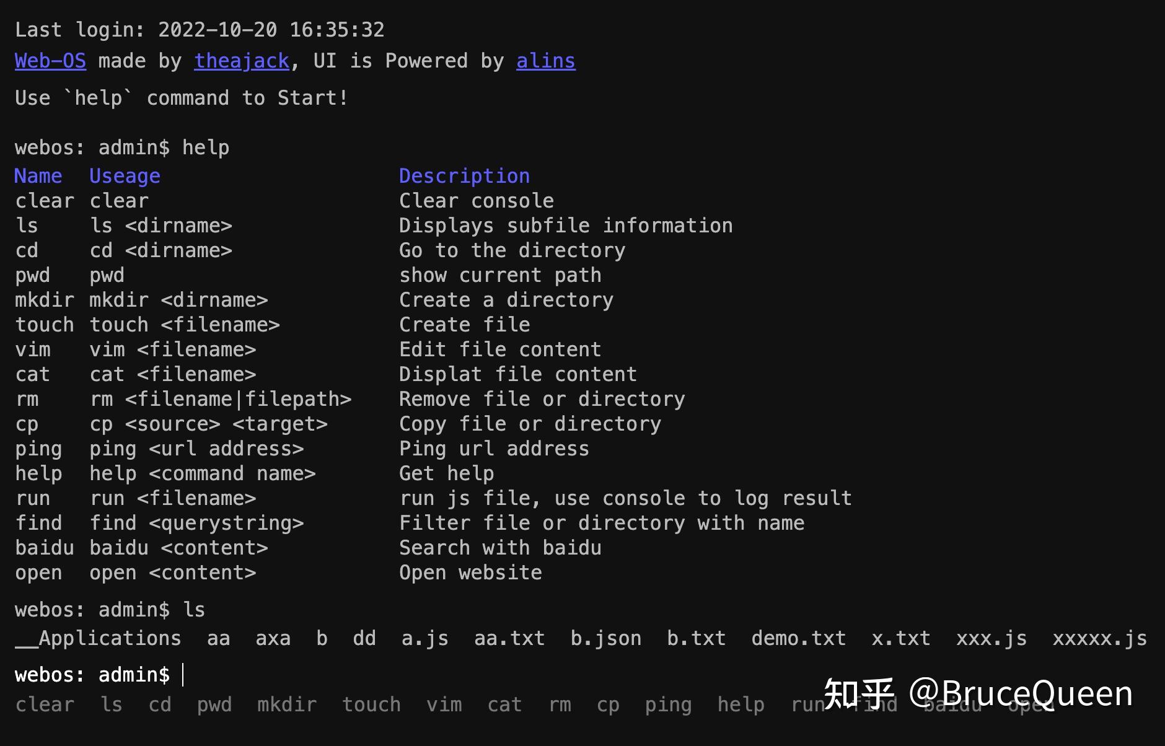Click the theajack author link
Image resolution: width=1165 pixels, height=746 pixels.
coord(242,61)
